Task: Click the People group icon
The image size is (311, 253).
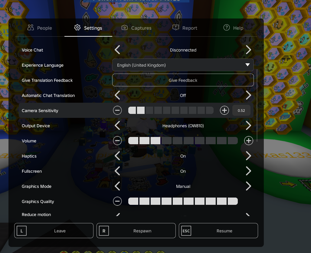Action: pos(31,27)
